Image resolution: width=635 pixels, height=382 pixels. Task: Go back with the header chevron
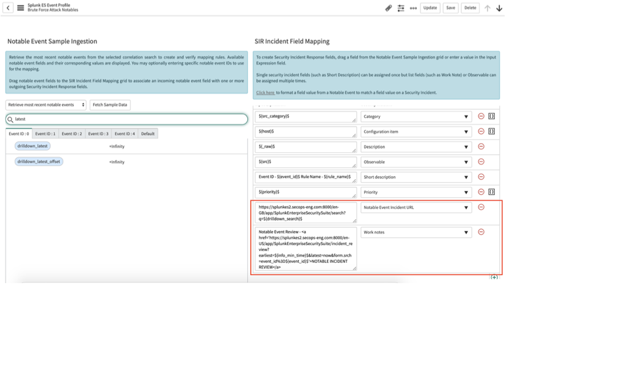[8, 8]
